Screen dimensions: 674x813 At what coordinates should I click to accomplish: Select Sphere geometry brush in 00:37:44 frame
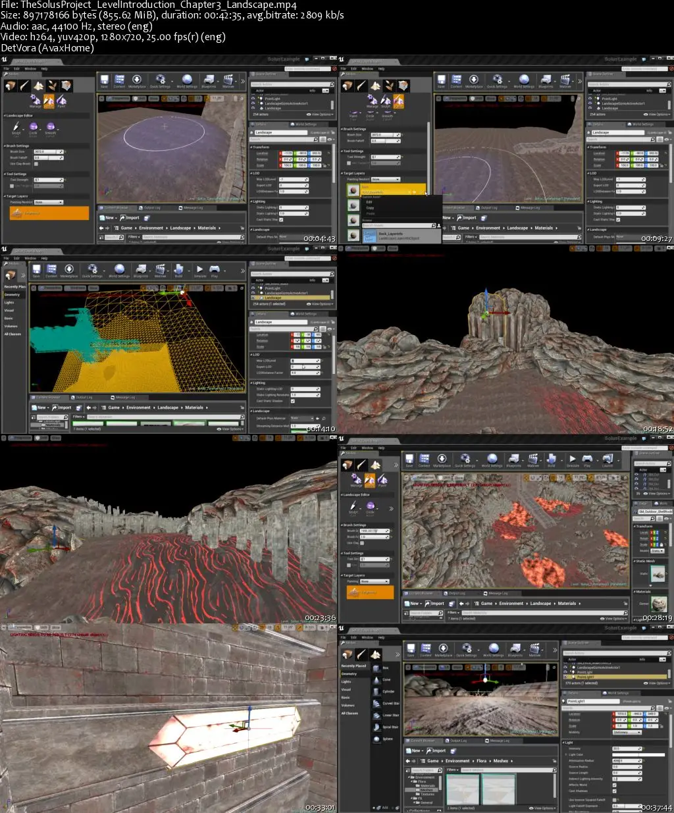pyautogui.click(x=377, y=739)
